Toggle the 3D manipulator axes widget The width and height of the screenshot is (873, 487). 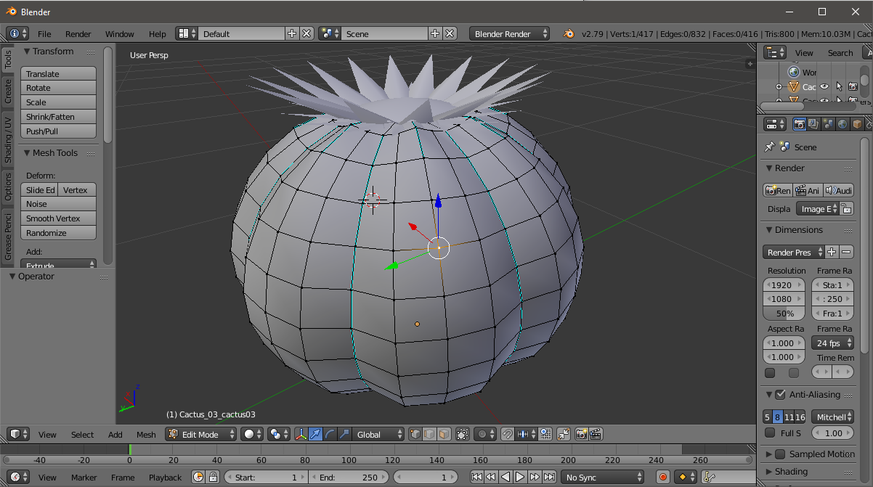(x=302, y=434)
